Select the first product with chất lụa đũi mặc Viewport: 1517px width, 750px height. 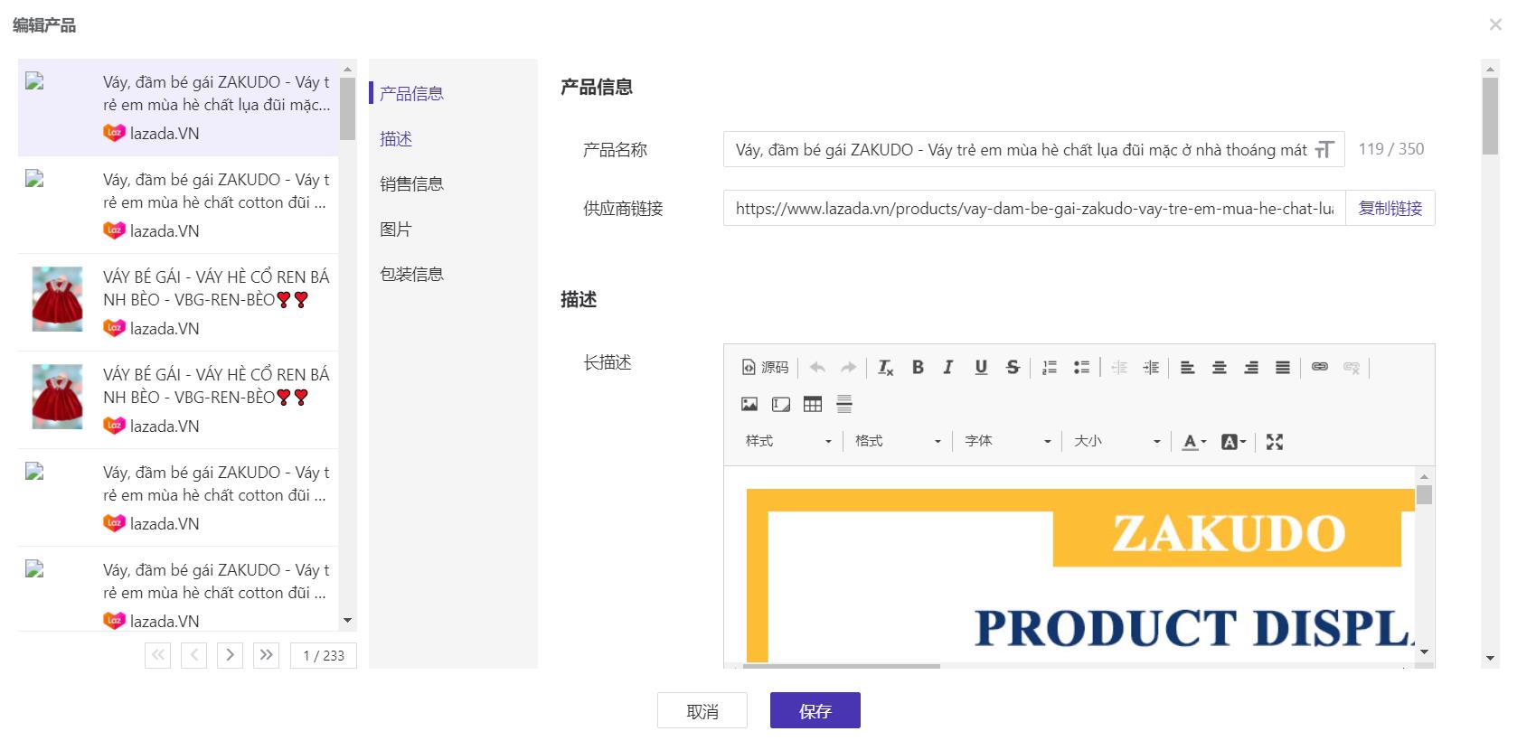[178, 108]
